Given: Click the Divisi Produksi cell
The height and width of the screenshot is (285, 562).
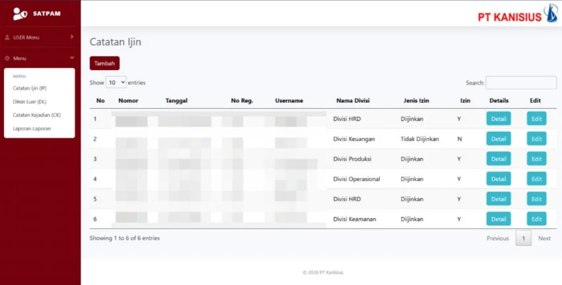Looking at the screenshot, I should [352, 159].
